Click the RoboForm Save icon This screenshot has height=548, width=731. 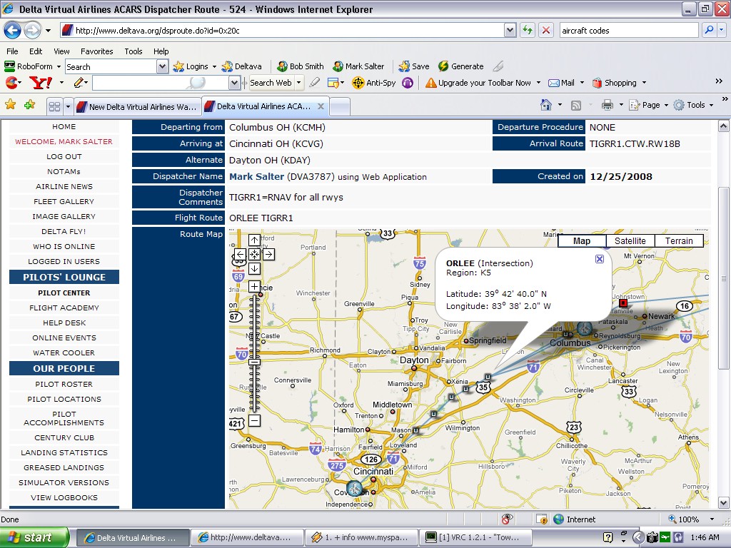[x=404, y=66]
